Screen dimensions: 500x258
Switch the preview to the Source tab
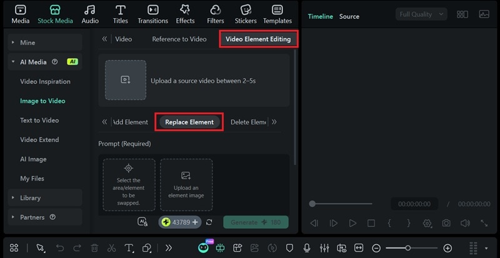click(349, 17)
